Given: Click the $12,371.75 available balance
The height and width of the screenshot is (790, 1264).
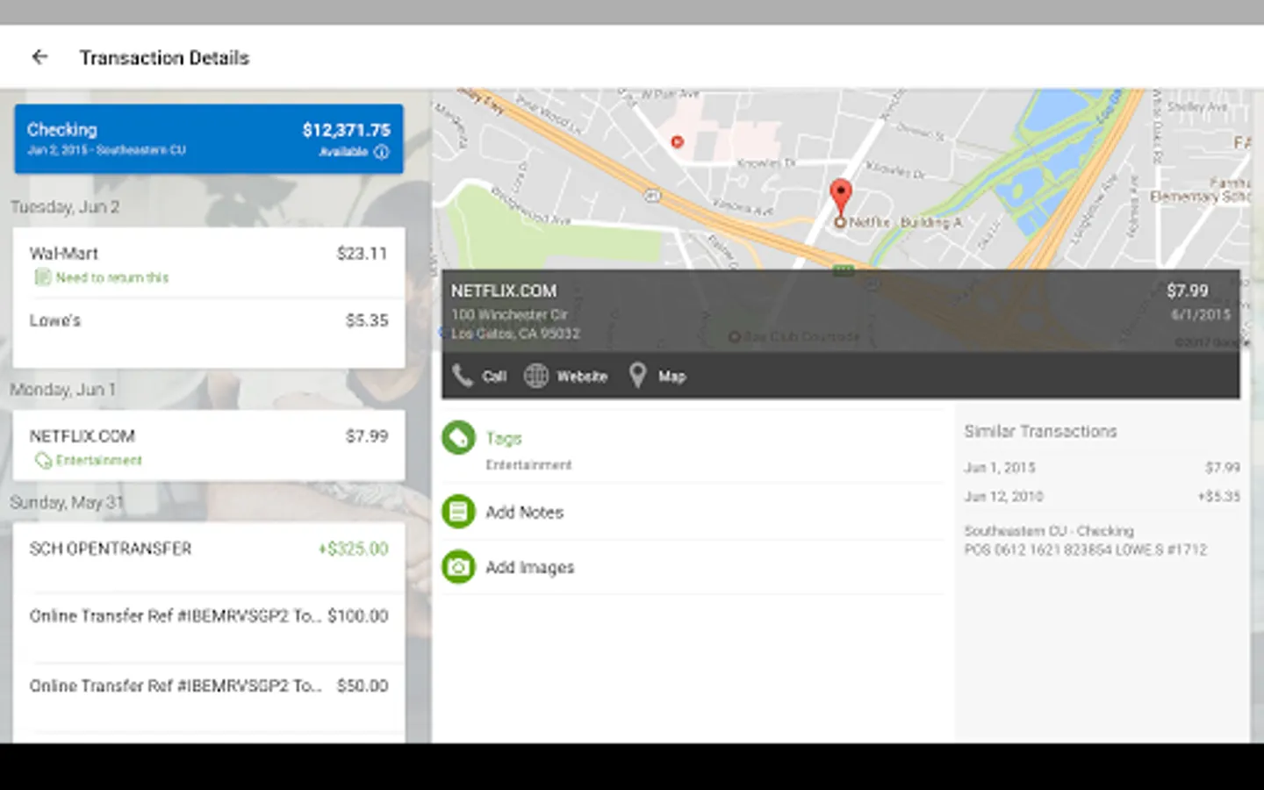Looking at the screenshot, I should point(347,130).
